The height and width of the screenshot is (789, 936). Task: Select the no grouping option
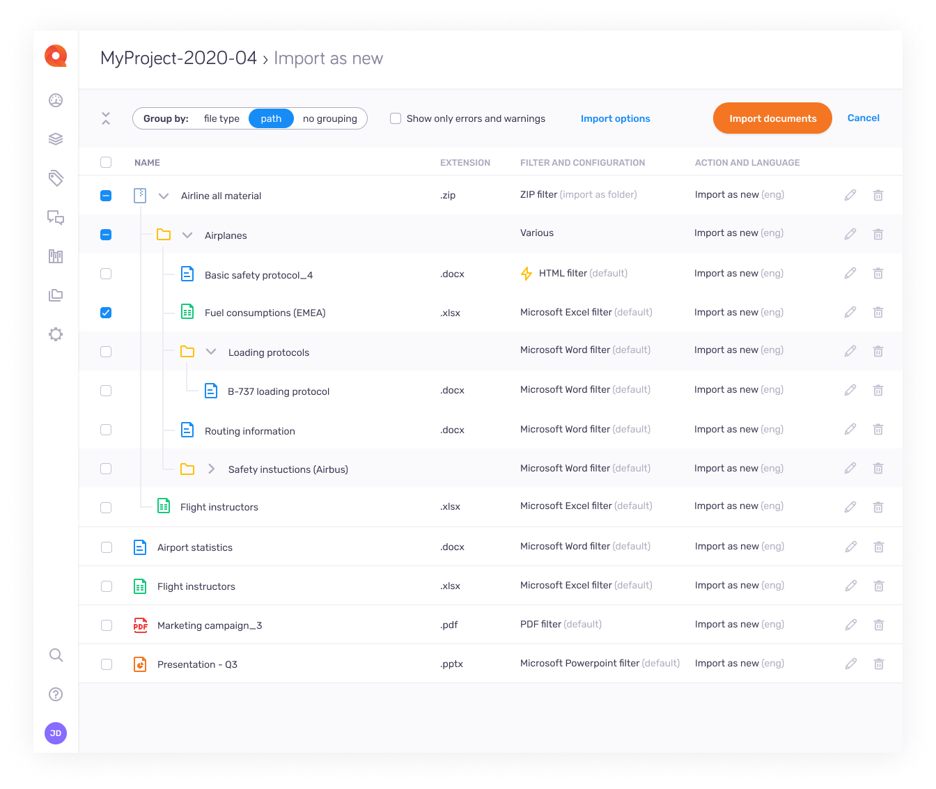pos(329,118)
